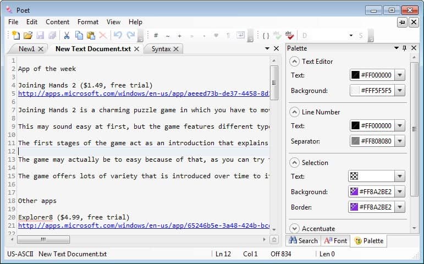This screenshot has height=264, width=424.
Task: Pin the Palette panel with the pushpin icon
Action: tap(405, 48)
